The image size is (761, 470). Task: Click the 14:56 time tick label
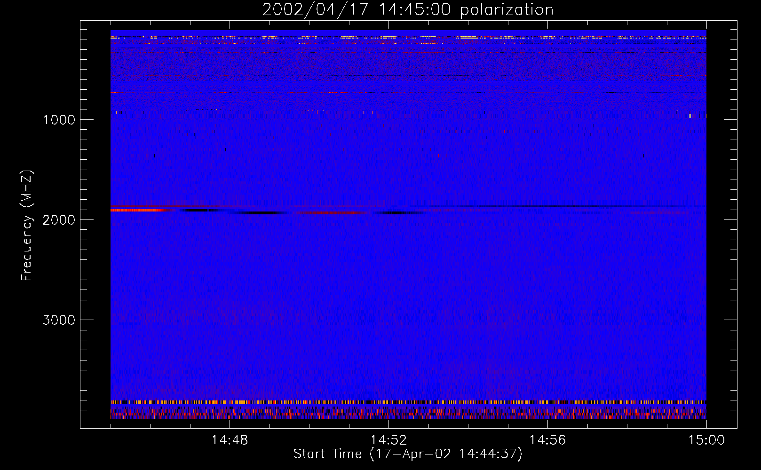(547, 440)
